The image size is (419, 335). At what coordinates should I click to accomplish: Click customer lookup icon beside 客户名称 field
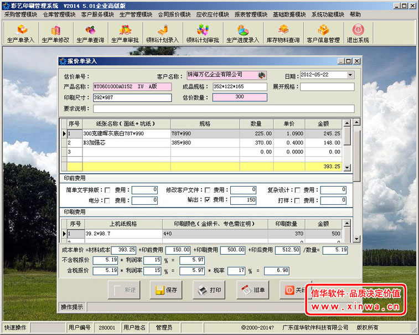[x=262, y=75]
